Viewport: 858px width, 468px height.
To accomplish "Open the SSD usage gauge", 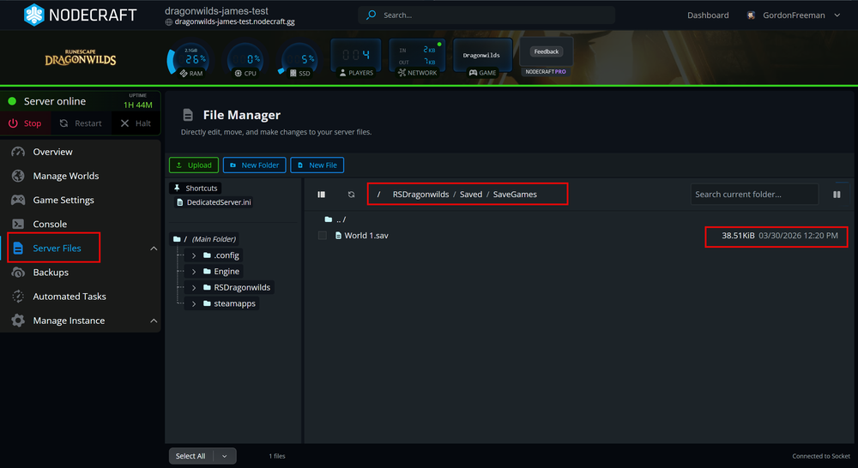I will [x=299, y=60].
